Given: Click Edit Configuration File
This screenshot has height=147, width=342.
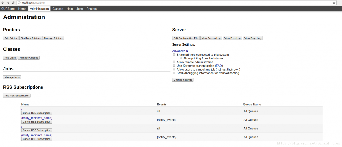Looking at the screenshot, I should [186, 38].
